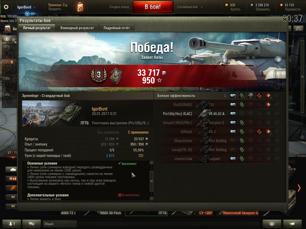Switch to Командный результат tab
Image resolution: width=306 pixels, height=229 pixels.
click(77, 28)
